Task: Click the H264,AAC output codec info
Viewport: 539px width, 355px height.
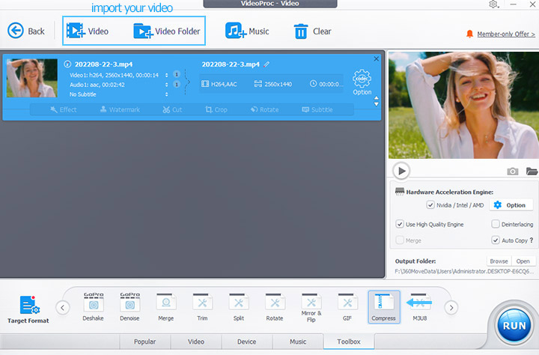Action: point(219,84)
